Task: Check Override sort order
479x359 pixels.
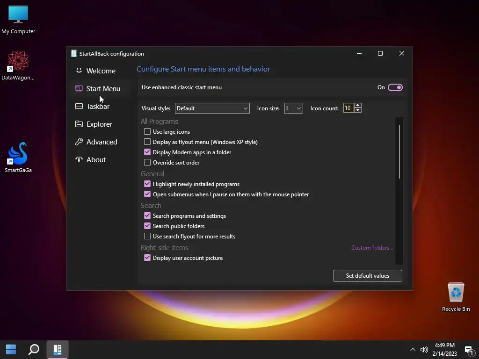Action: (147, 162)
